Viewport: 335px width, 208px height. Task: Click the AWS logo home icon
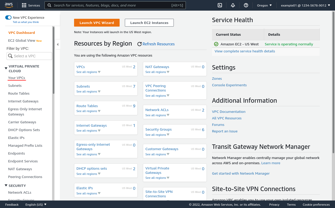point(9,5)
